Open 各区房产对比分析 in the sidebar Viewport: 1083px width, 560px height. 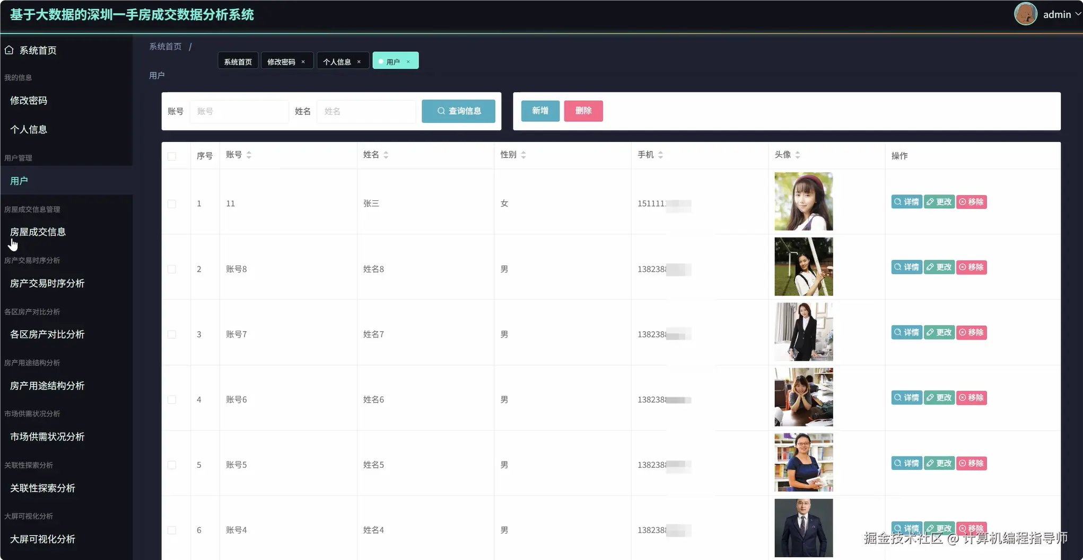(x=47, y=334)
